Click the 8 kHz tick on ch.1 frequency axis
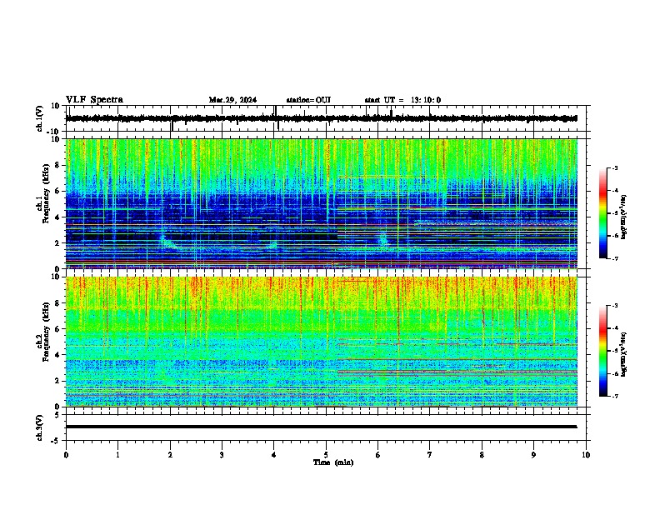The width and height of the screenshot is (660, 510). click(x=57, y=165)
